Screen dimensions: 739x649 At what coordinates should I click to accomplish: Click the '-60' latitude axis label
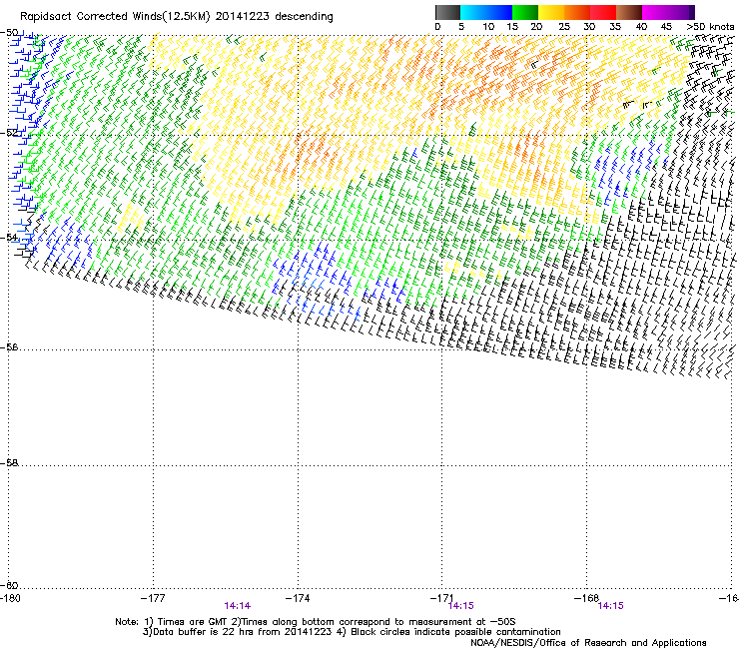click(x=9, y=585)
